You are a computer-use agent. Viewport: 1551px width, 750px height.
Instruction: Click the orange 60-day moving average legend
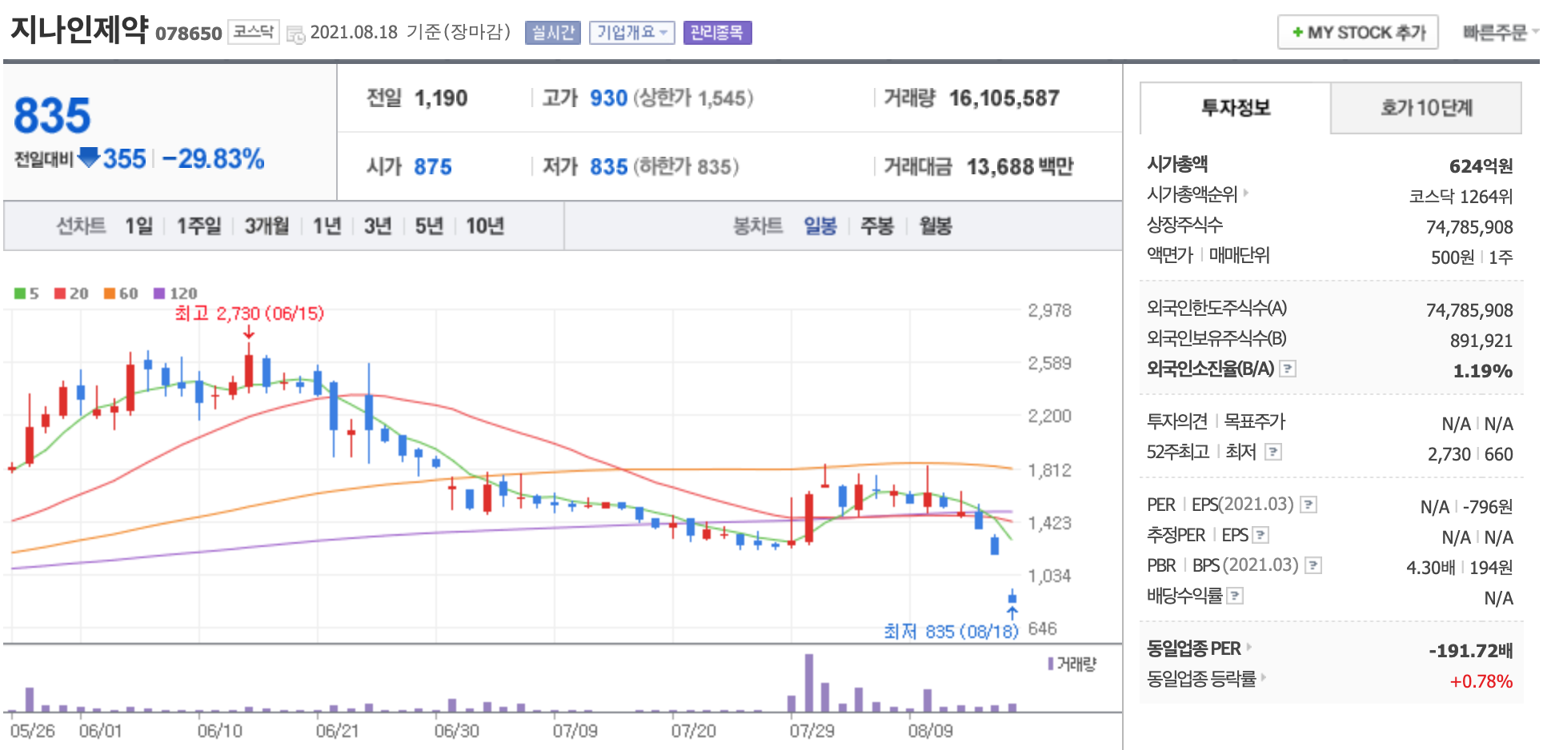tap(121, 293)
